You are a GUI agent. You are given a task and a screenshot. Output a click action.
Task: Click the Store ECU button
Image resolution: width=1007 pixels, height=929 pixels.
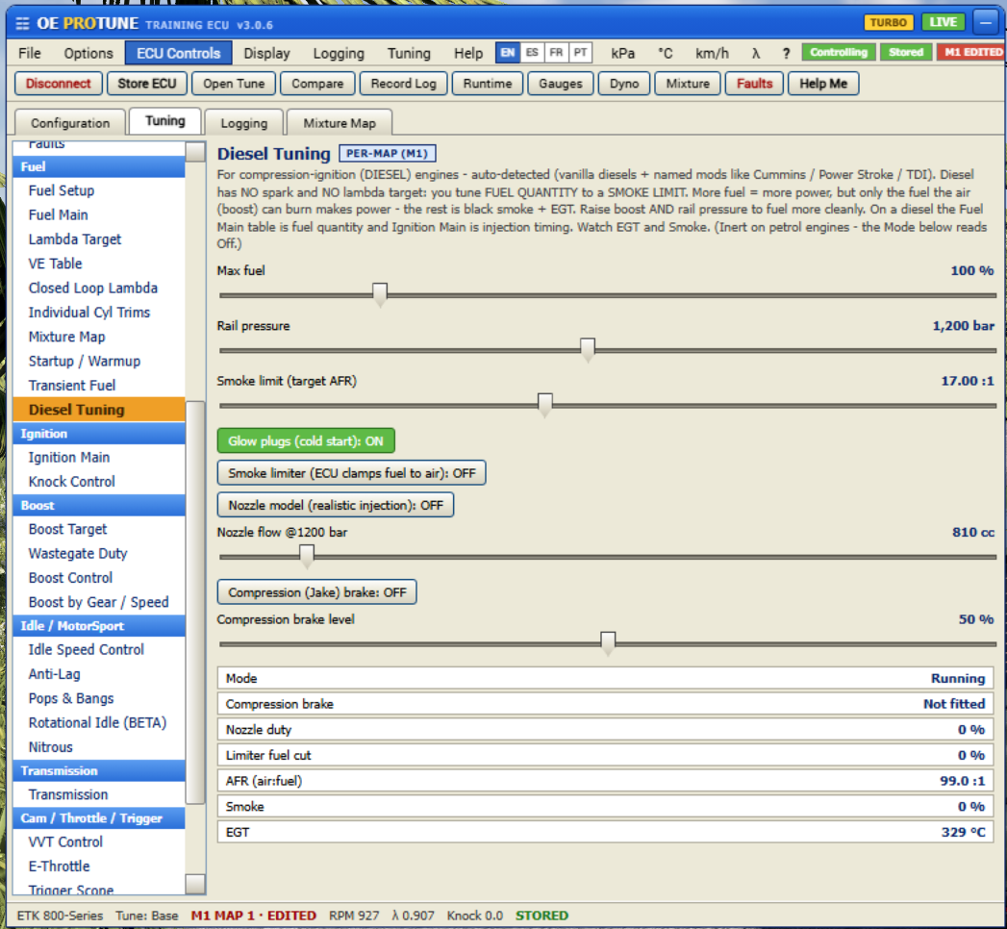147,84
